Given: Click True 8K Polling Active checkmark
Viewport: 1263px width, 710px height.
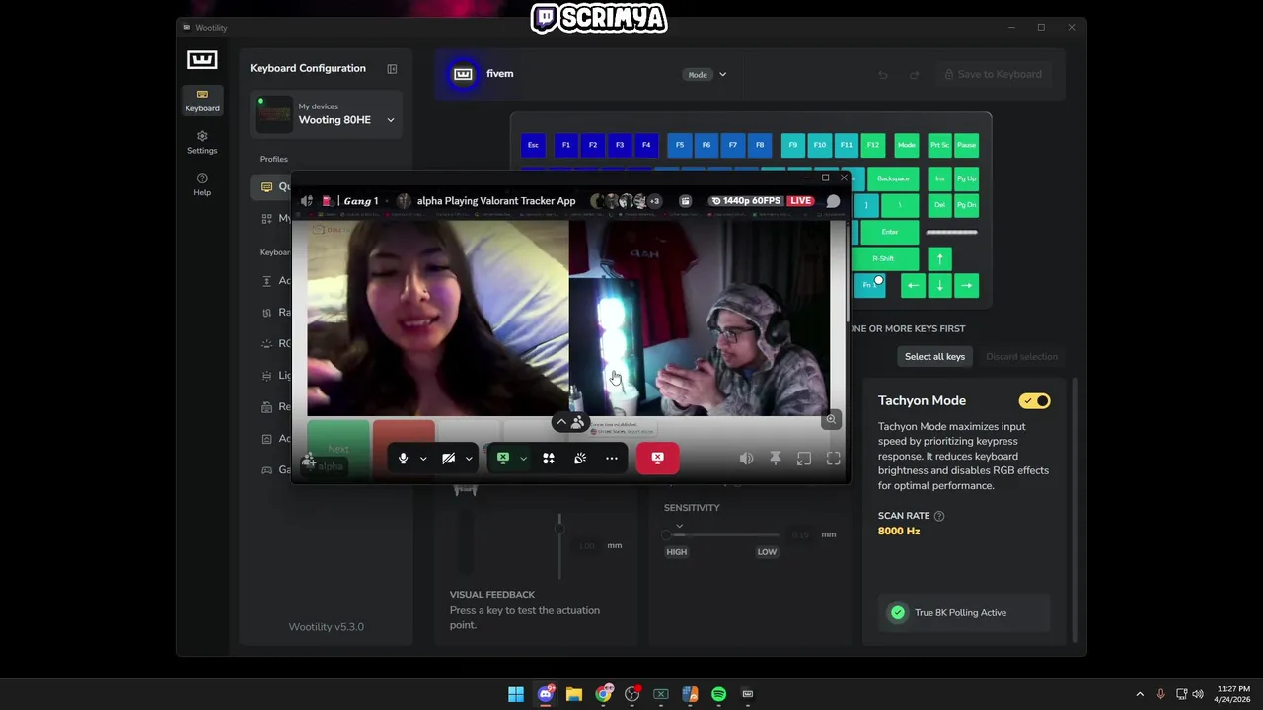Looking at the screenshot, I should [x=898, y=612].
